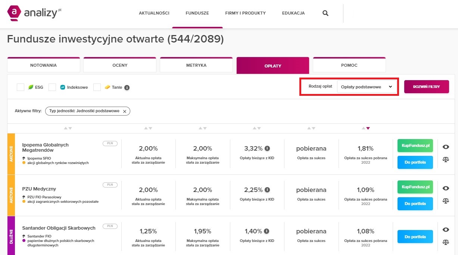Image resolution: width=458 pixels, height=255 pixels.
Task: Click category akcji zagranicznych sektorowych pozostałe
Action: [x=63, y=202]
